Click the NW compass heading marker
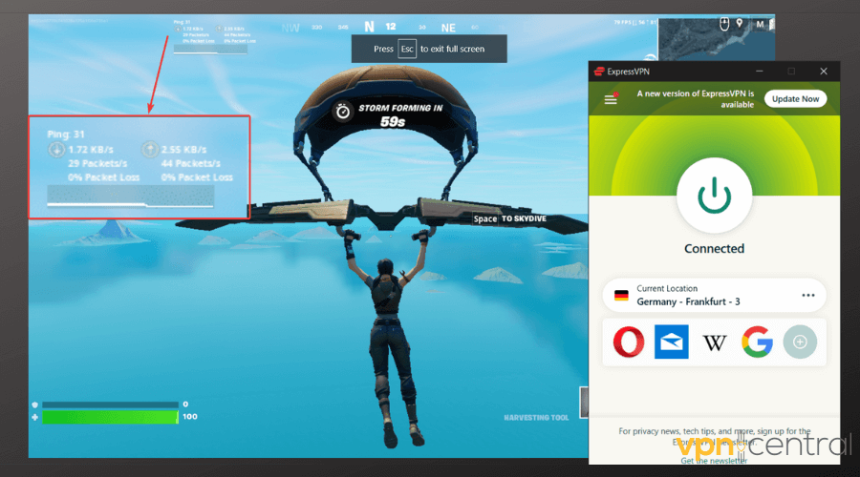860x477 pixels. (290, 28)
